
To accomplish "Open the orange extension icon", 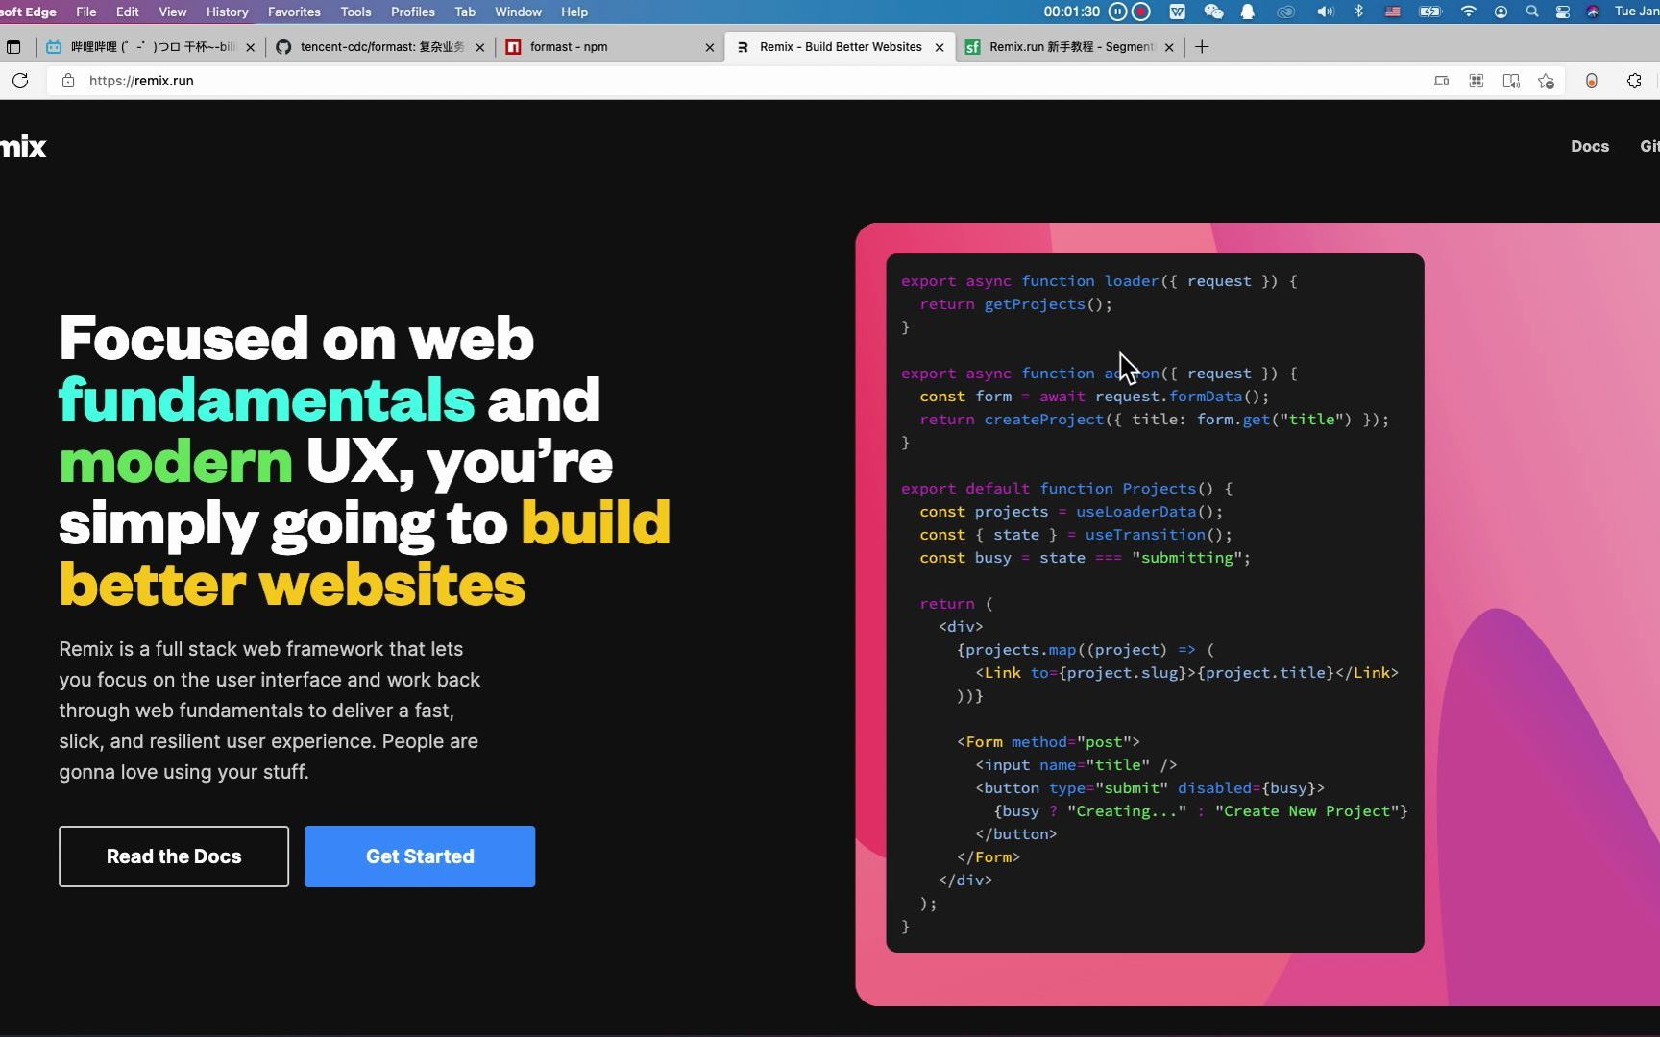I will tap(1592, 81).
